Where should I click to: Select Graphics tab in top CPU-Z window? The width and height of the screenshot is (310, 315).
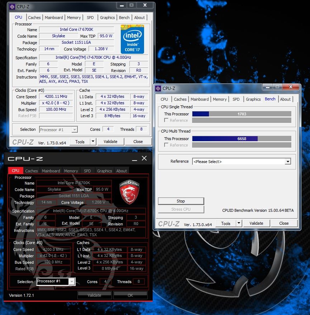coord(108,18)
